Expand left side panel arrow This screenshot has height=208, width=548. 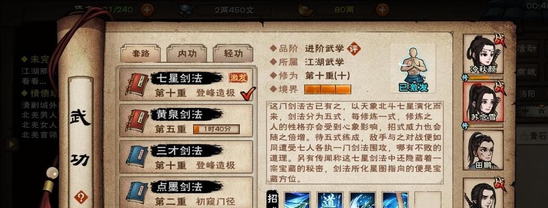coord(11,144)
